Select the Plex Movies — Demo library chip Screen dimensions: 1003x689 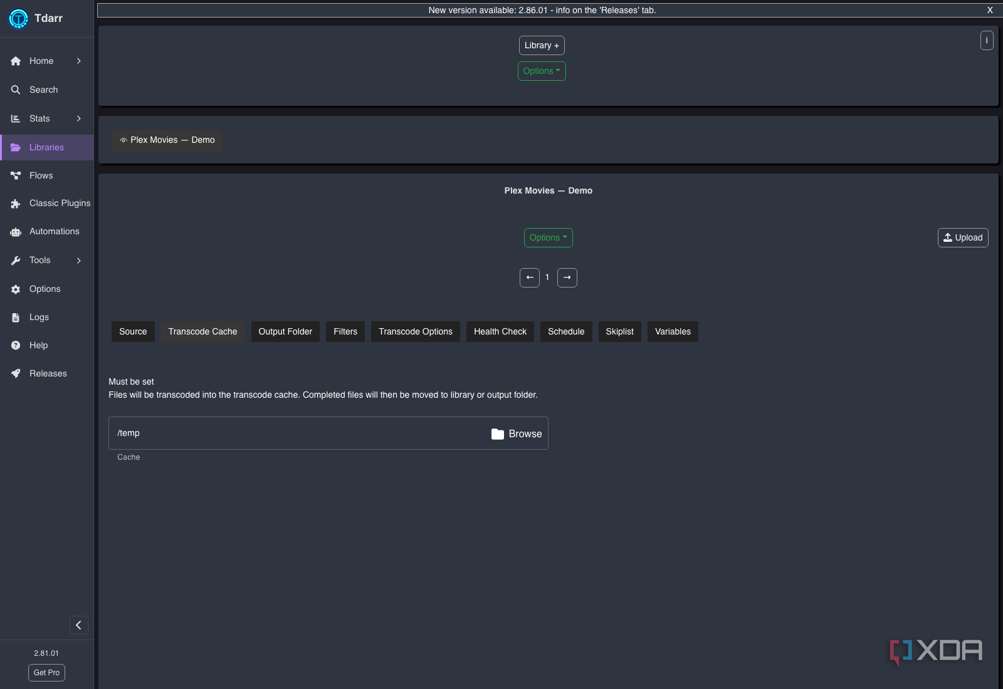pyautogui.click(x=167, y=140)
